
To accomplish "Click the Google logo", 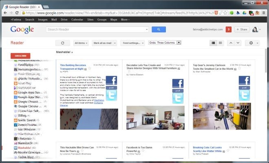I will pos(22,29).
